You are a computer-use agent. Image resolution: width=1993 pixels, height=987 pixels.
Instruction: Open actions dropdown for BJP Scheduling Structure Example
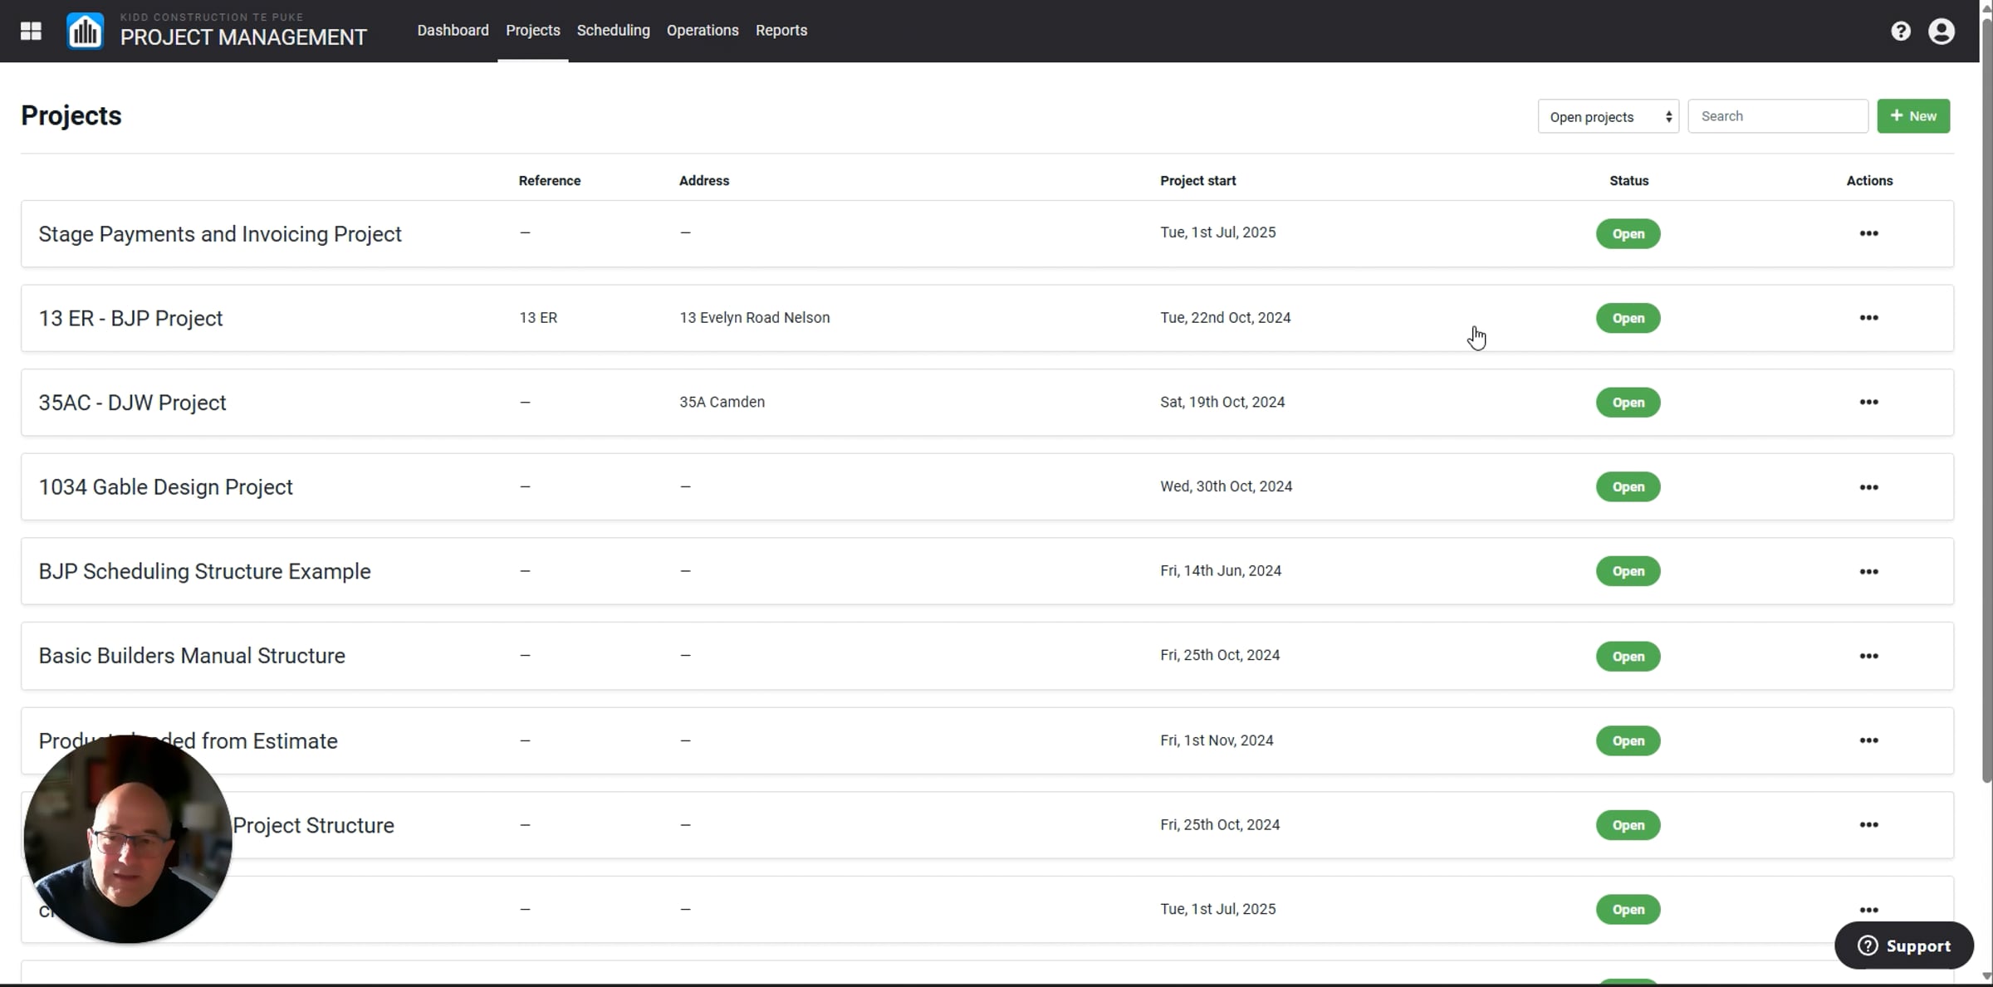(1868, 571)
